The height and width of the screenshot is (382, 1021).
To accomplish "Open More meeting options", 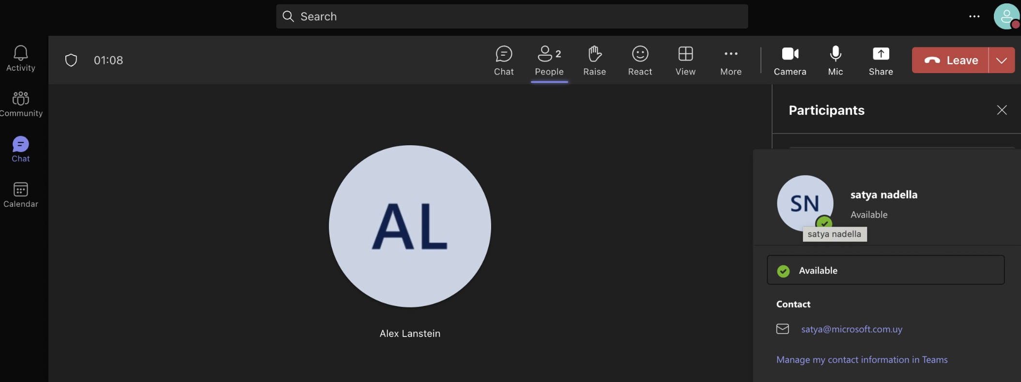I will pos(731,61).
